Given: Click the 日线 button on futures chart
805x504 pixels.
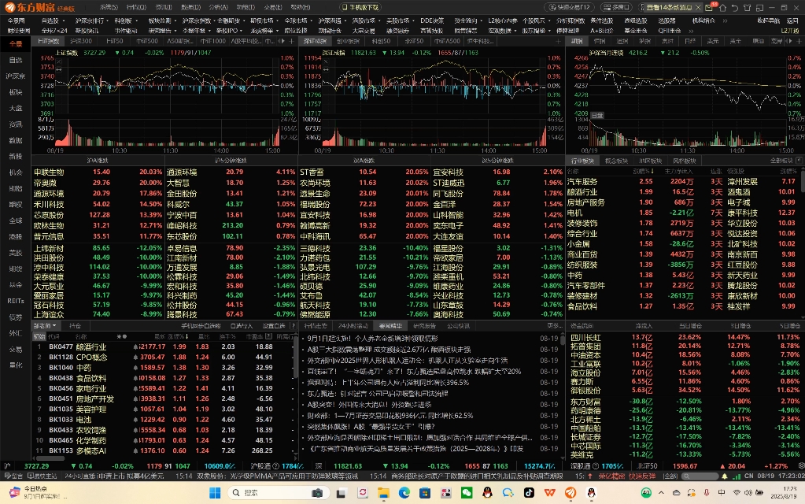Looking at the screenshot, I should [597, 116].
